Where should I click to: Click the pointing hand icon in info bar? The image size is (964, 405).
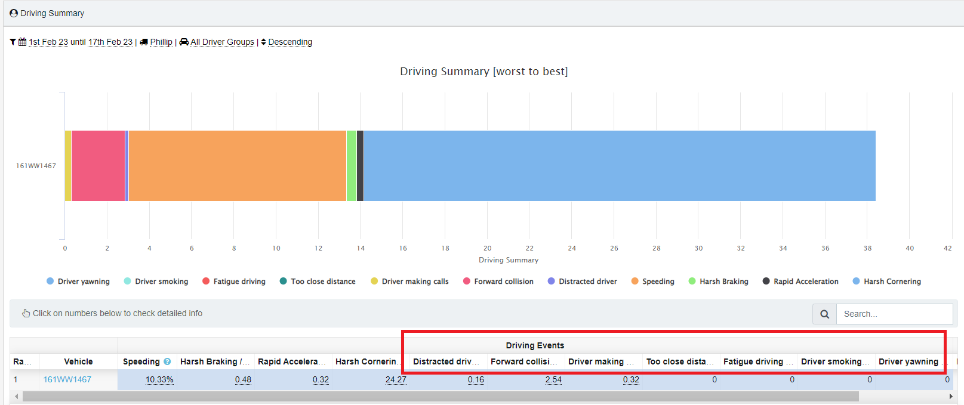click(26, 313)
